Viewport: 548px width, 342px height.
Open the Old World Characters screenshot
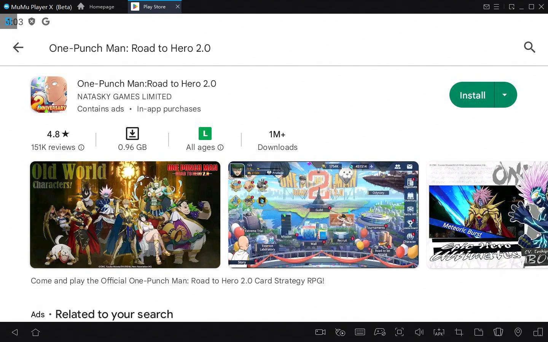pos(125,215)
